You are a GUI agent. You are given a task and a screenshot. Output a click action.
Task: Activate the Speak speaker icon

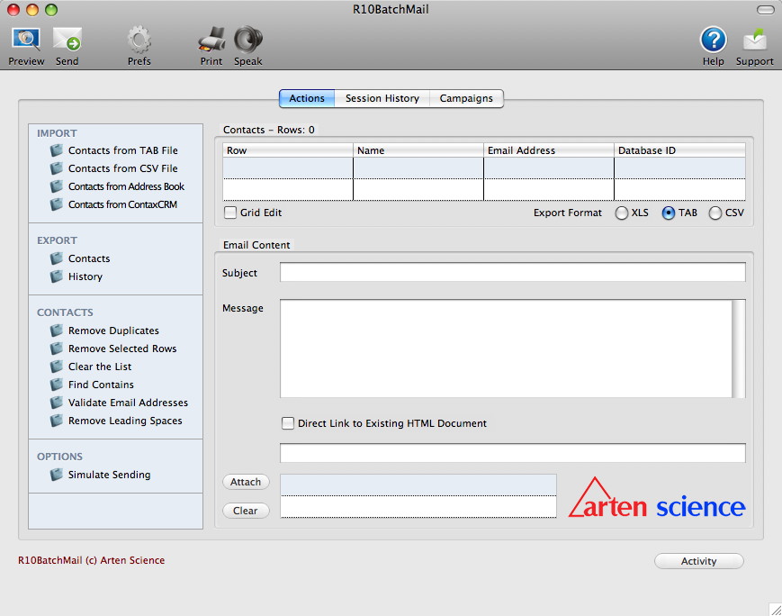[x=247, y=40]
